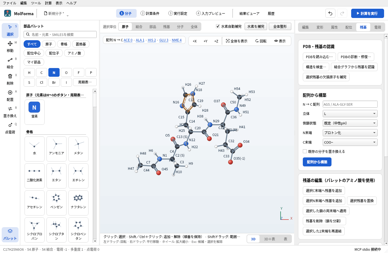Click the HIS 2 residue link

tap(152, 40)
